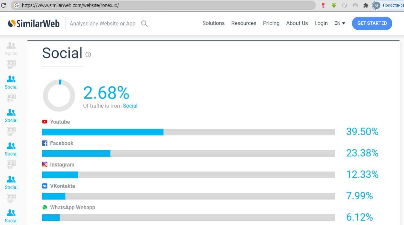The image size is (404, 225).
Task: Click the GET STARTED button
Action: (x=372, y=23)
